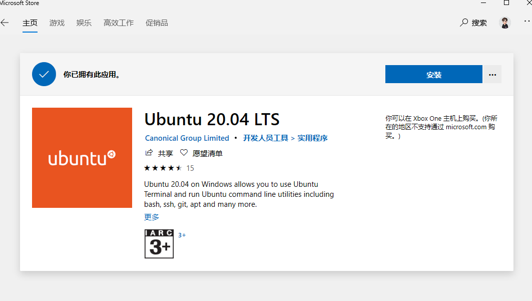Viewport: 532px width, 301px height.
Task: Open more options beside the 安装 button
Action: tap(492, 74)
